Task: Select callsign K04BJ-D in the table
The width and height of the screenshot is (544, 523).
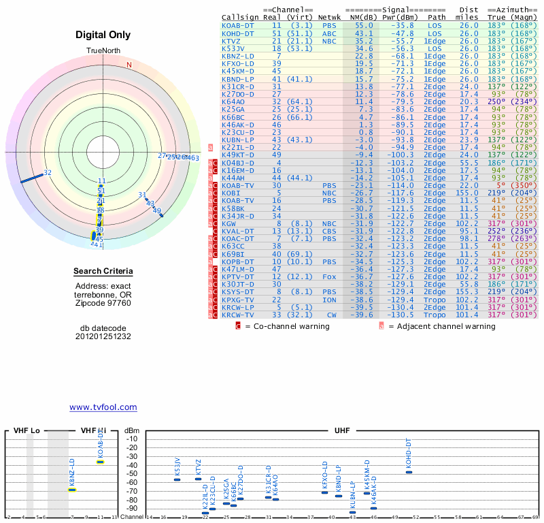Action: pyautogui.click(x=238, y=163)
